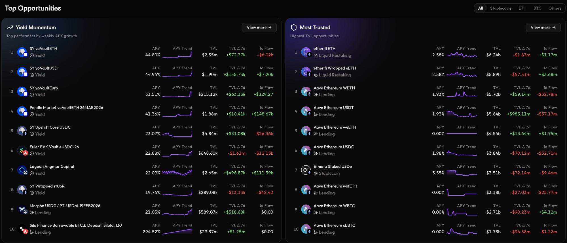The image size is (567, 243).
Task: Click the Most Trusted shield icon
Action: click(294, 27)
